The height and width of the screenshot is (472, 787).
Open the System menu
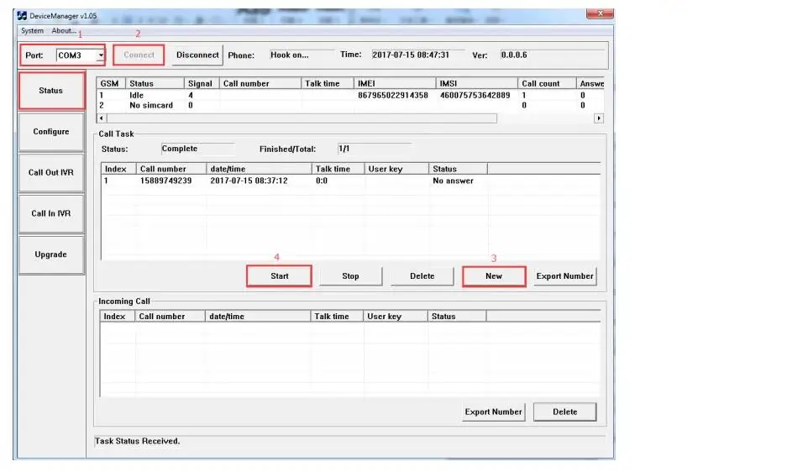click(32, 31)
